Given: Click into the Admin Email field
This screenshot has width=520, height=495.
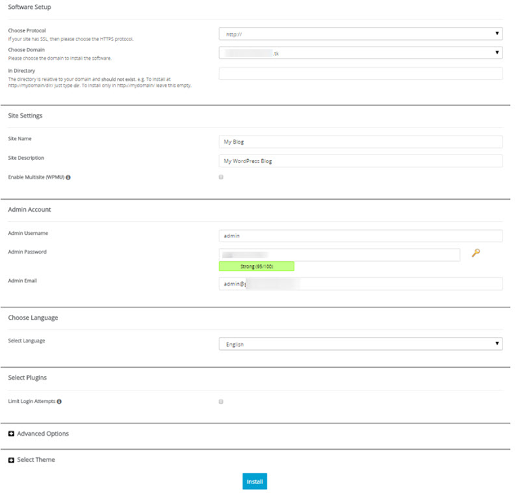Looking at the screenshot, I should click(x=361, y=284).
